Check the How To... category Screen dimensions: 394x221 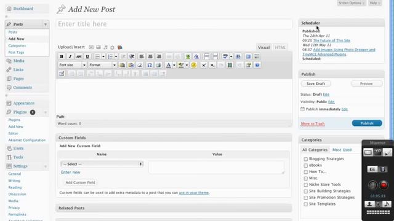[306, 172]
